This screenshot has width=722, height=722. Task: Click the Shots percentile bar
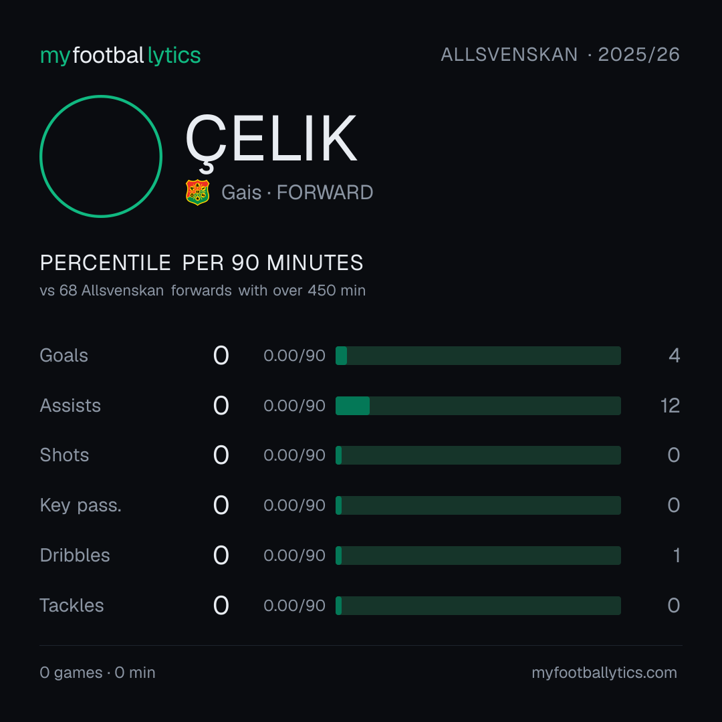(x=478, y=455)
